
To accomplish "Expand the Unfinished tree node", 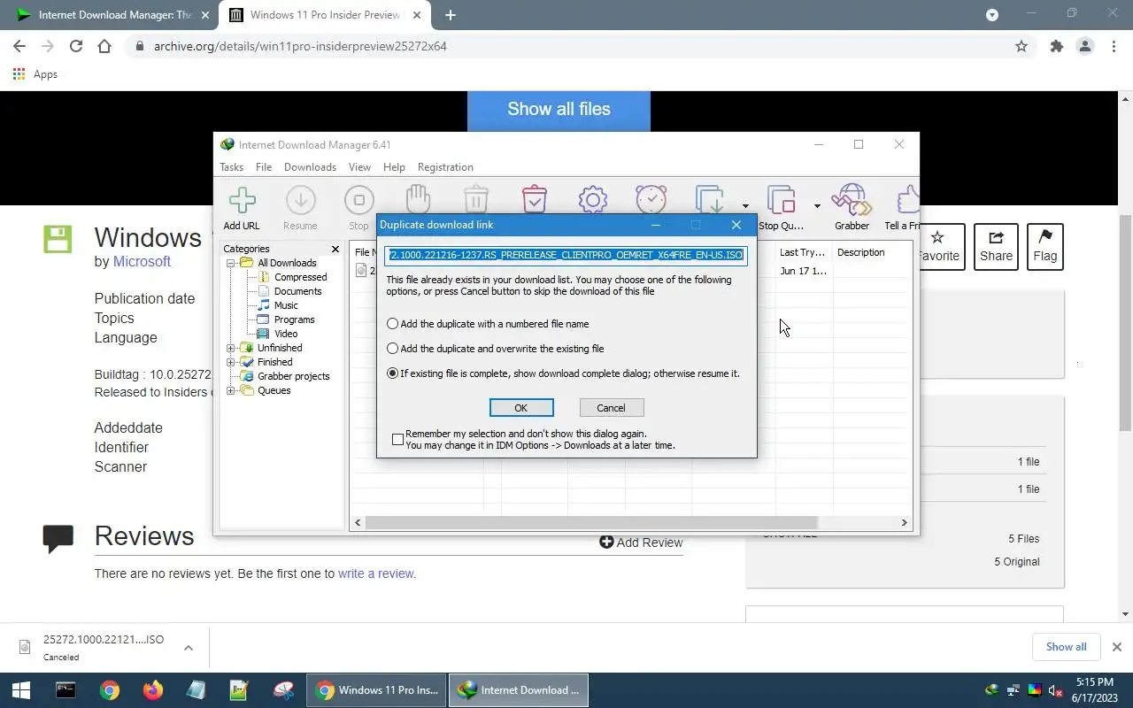I will [x=231, y=348].
